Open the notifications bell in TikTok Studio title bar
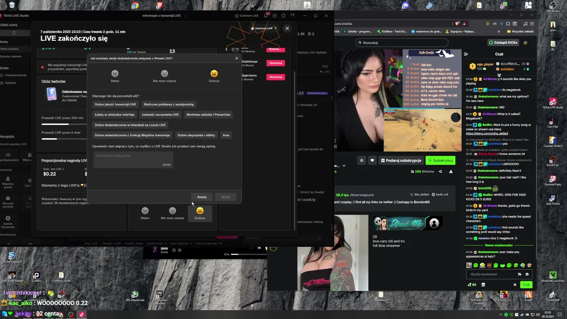This screenshot has height=319, width=567. coord(266,16)
